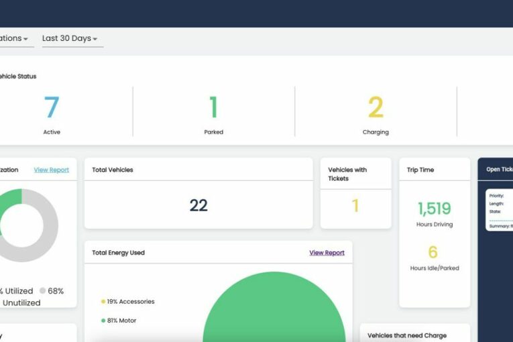Select the Active vehicle count 7
Viewport: 513px width, 342px height.
pyautogui.click(x=52, y=107)
